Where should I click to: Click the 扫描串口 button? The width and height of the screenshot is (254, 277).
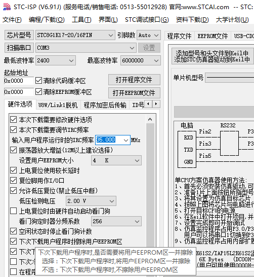tap(19, 48)
